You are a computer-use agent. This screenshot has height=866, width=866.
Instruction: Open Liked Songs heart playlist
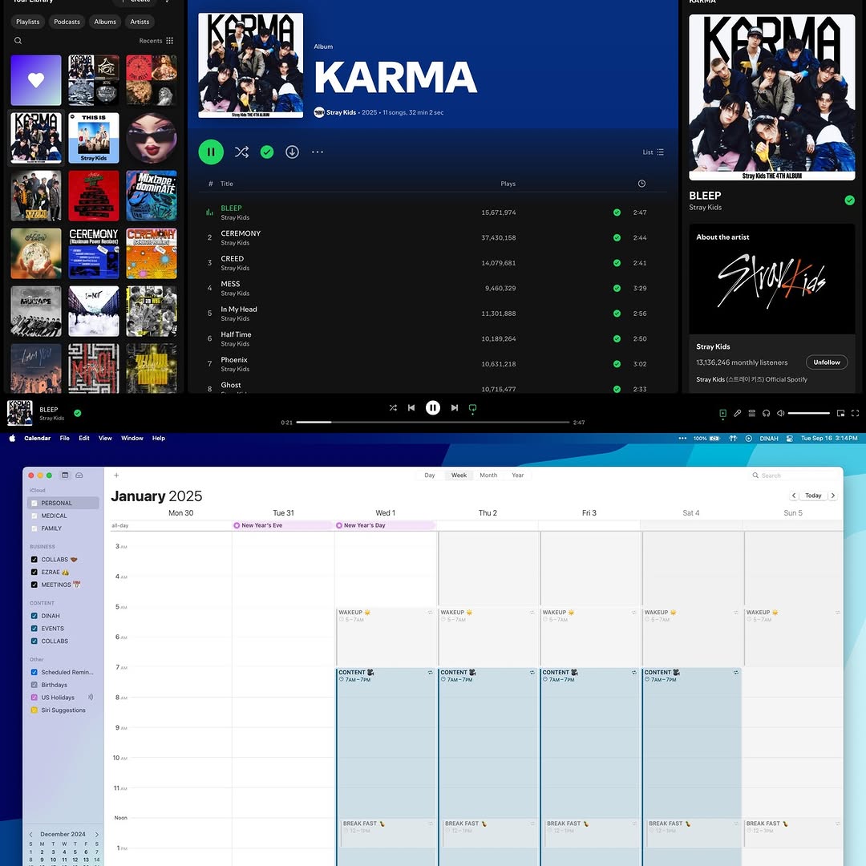[x=36, y=80]
